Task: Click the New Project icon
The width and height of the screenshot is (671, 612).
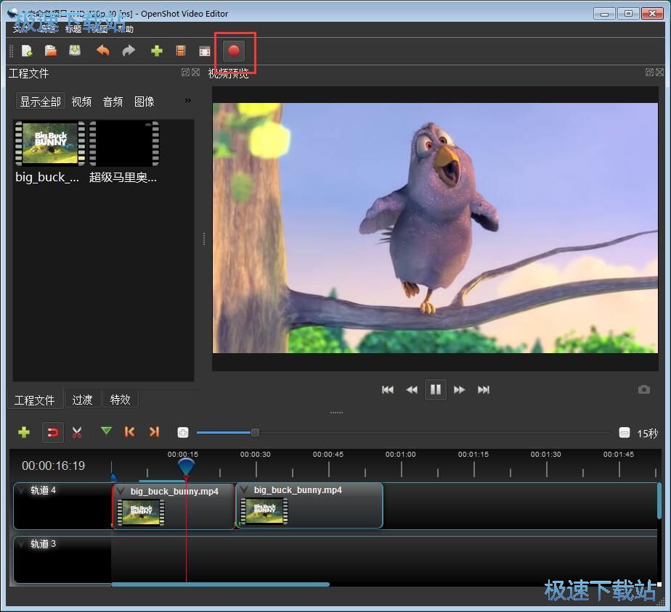Action: (27, 51)
